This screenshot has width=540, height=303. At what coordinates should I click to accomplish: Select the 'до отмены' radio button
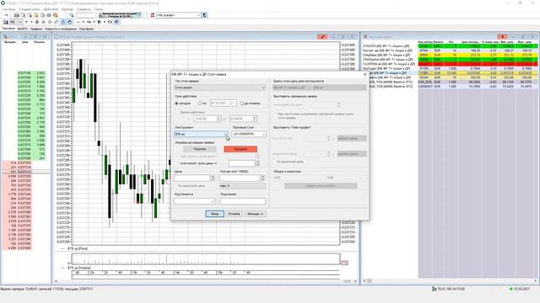click(242, 103)
